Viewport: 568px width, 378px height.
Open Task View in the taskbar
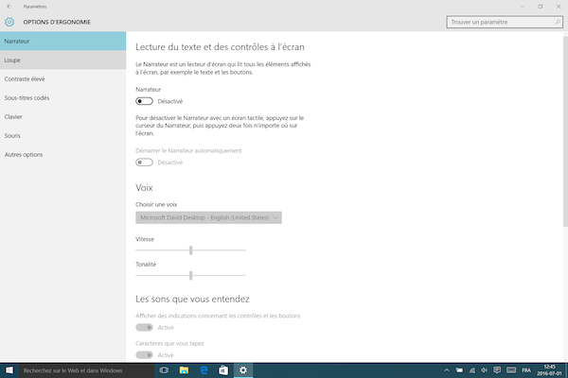164,370
